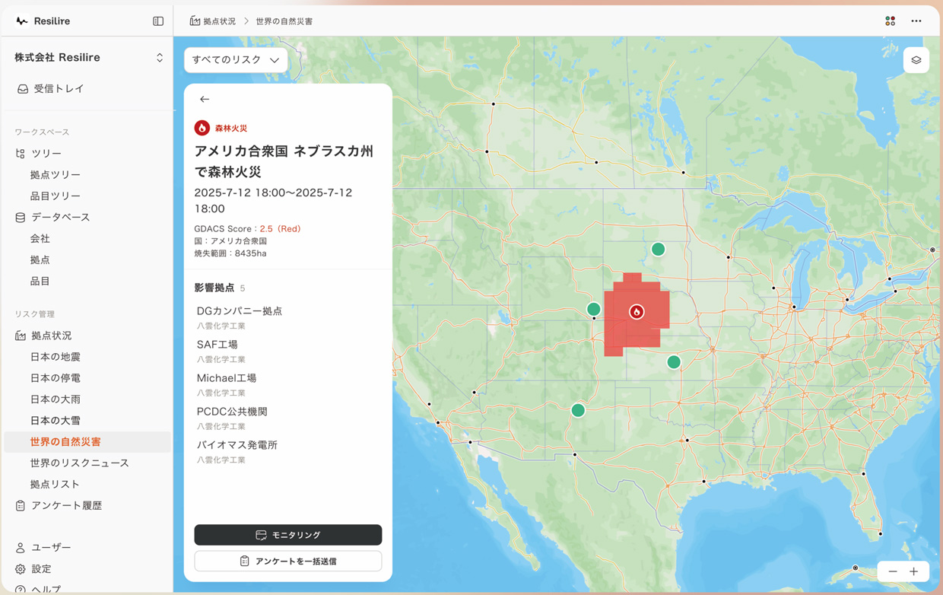Click アンケートを一括送信 button

(x=287, y=561)
